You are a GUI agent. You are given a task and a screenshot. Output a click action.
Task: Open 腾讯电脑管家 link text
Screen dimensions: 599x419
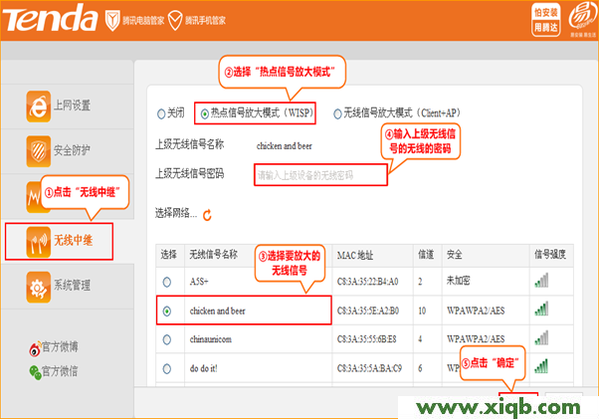pos(143,21)
